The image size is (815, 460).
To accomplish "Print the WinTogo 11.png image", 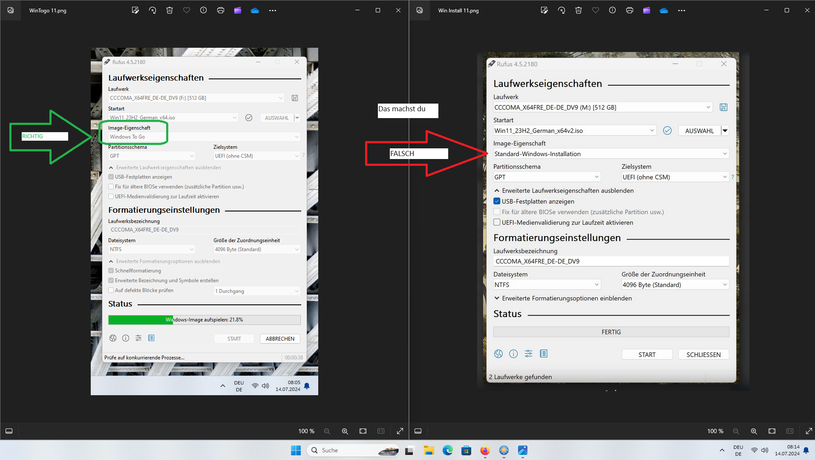I will [221, 10].
